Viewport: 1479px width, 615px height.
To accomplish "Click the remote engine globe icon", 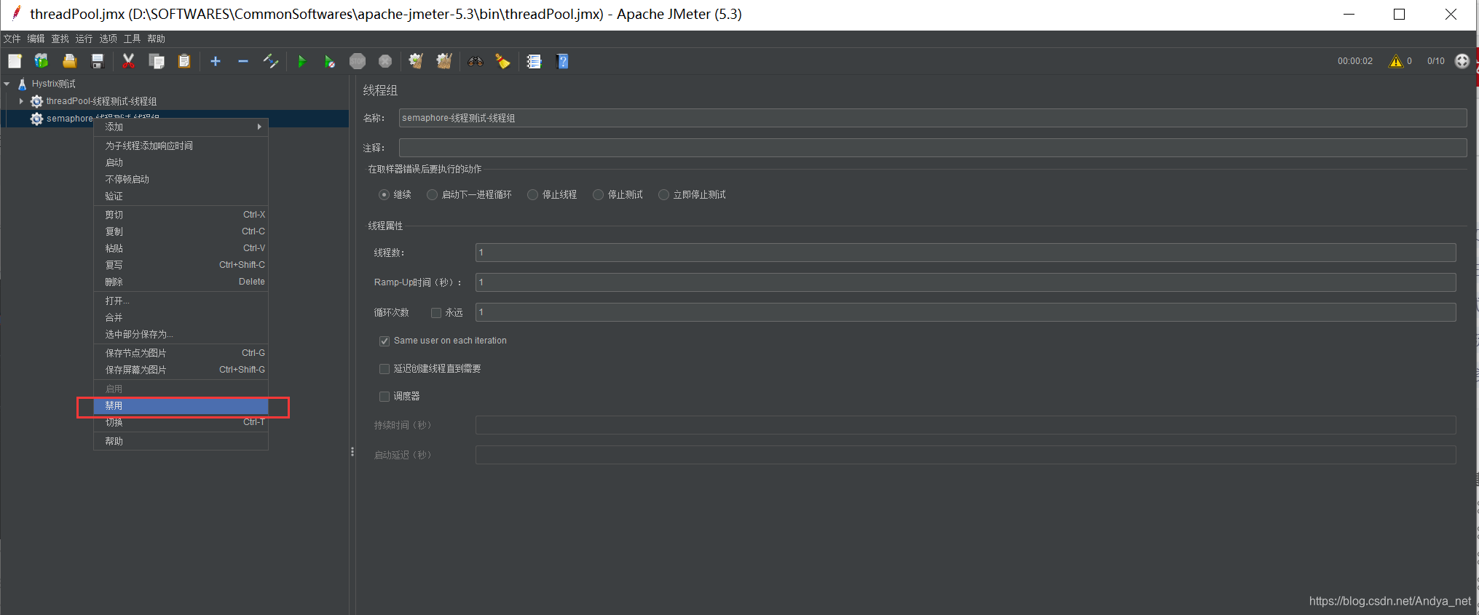I will point(1462,61).
